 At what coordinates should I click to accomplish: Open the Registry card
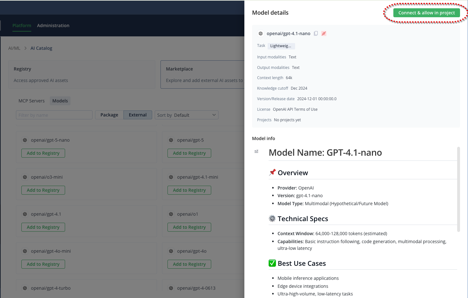[x=82, y=74]
